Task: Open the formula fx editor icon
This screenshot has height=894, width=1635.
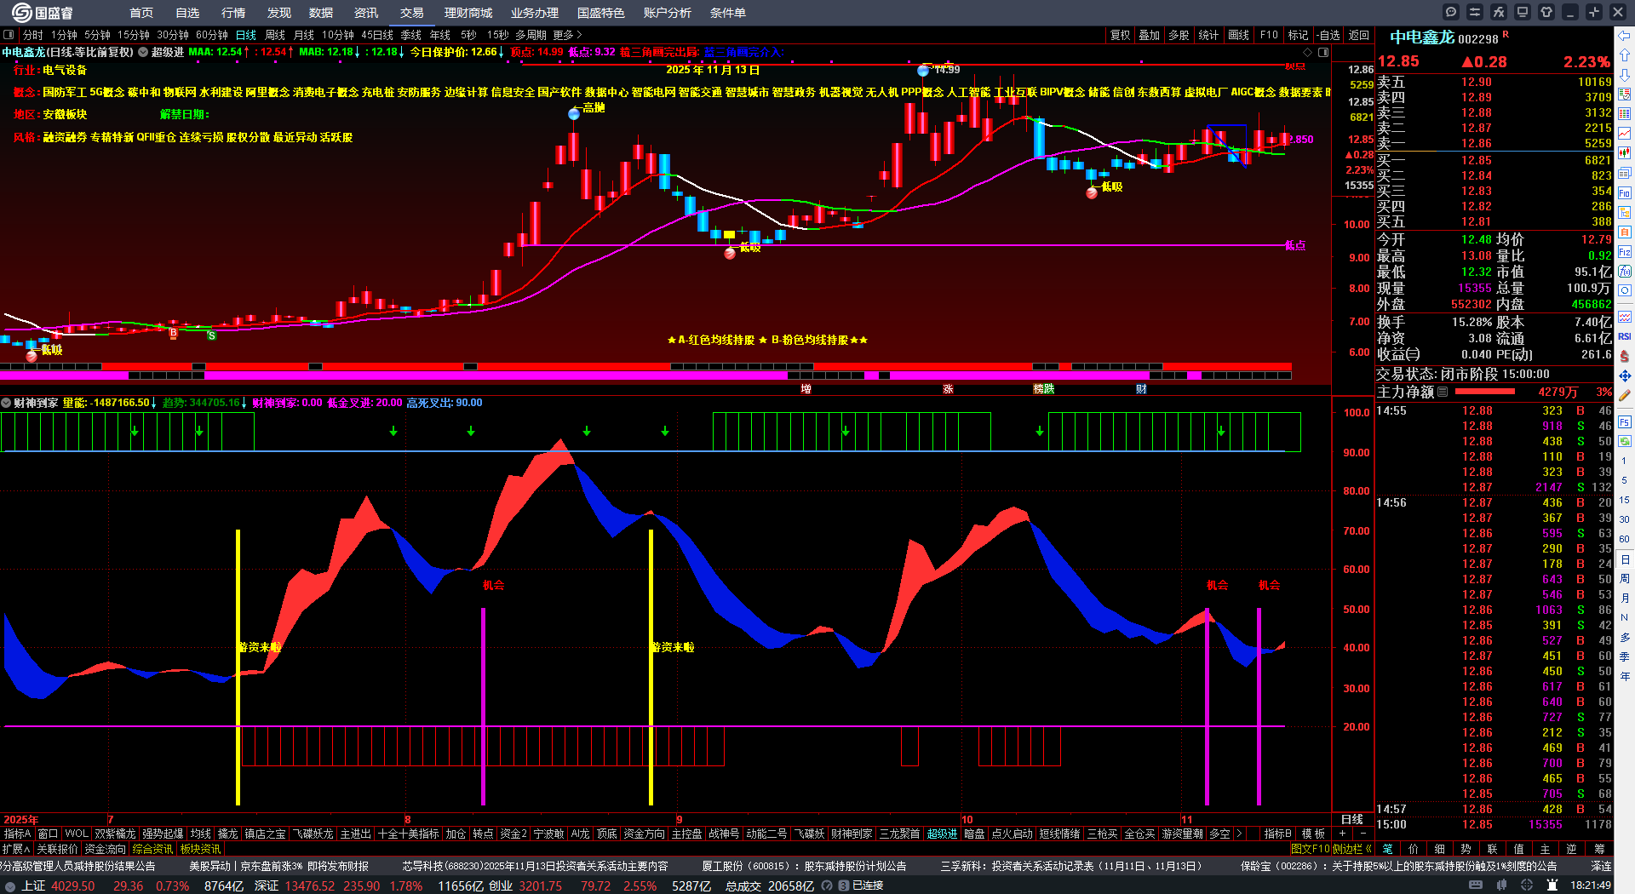Action: coord(1499,12)
